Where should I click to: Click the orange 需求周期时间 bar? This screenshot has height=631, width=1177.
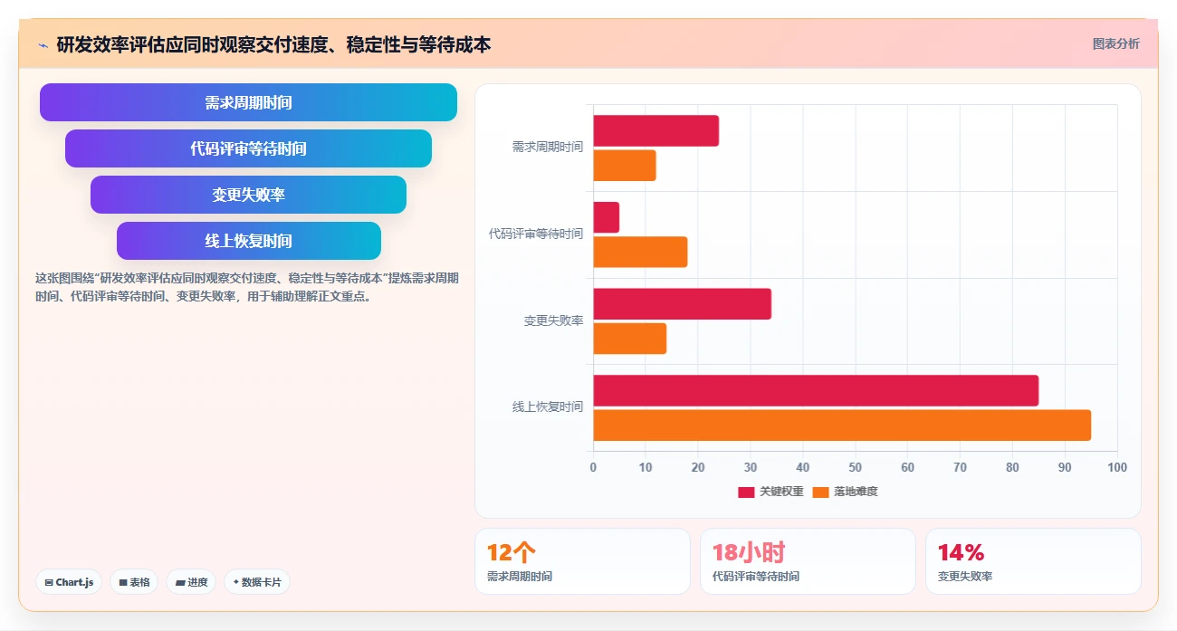[625, 166]
